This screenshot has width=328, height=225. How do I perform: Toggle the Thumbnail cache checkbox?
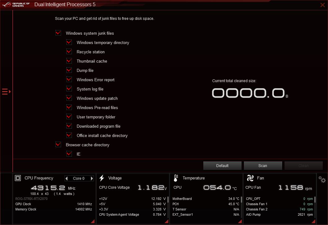point(69,61)
